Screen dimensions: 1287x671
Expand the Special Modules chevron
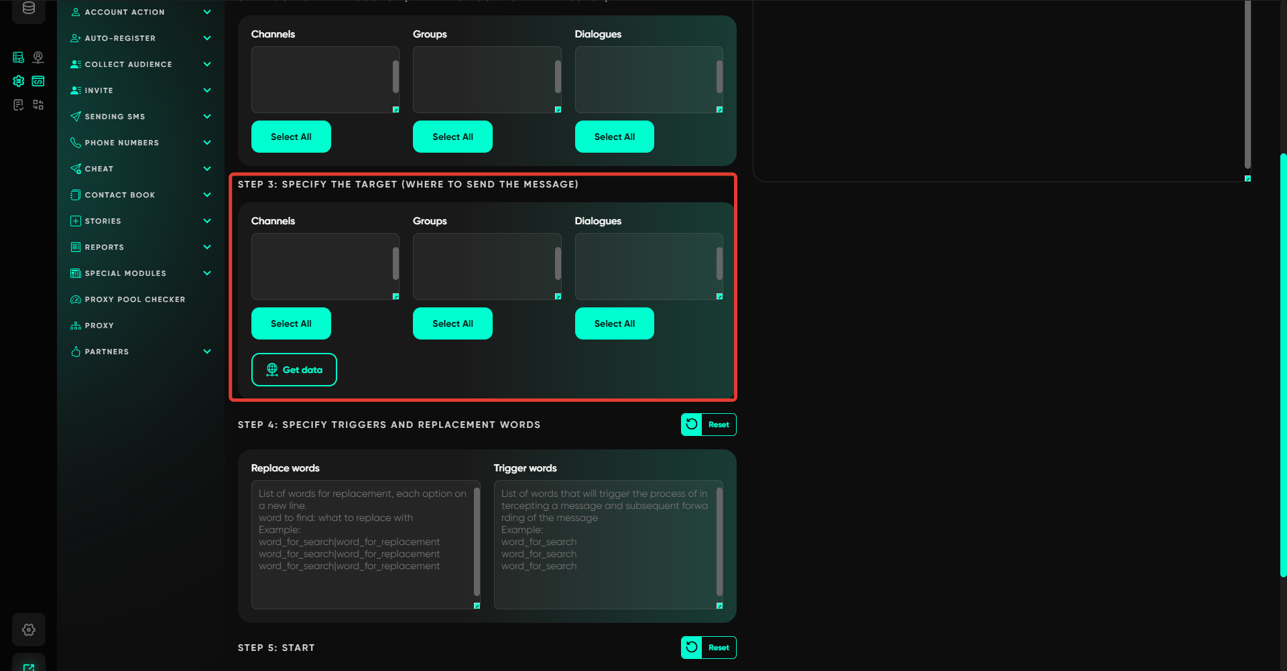tap(207, 273)
